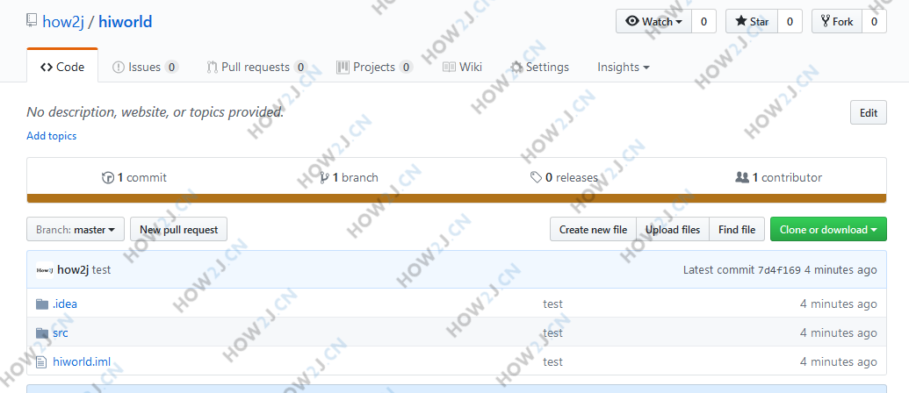Click the Issues tab exclamation icon

[x=119, y=68]
